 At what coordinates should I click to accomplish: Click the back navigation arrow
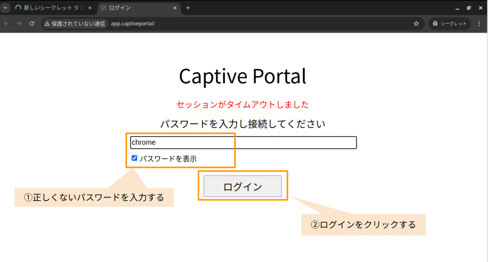[6, 24]
